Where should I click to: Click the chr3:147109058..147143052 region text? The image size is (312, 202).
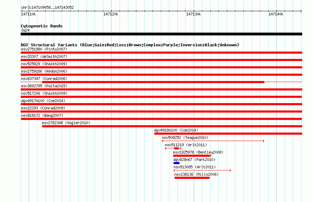point(47,7)
